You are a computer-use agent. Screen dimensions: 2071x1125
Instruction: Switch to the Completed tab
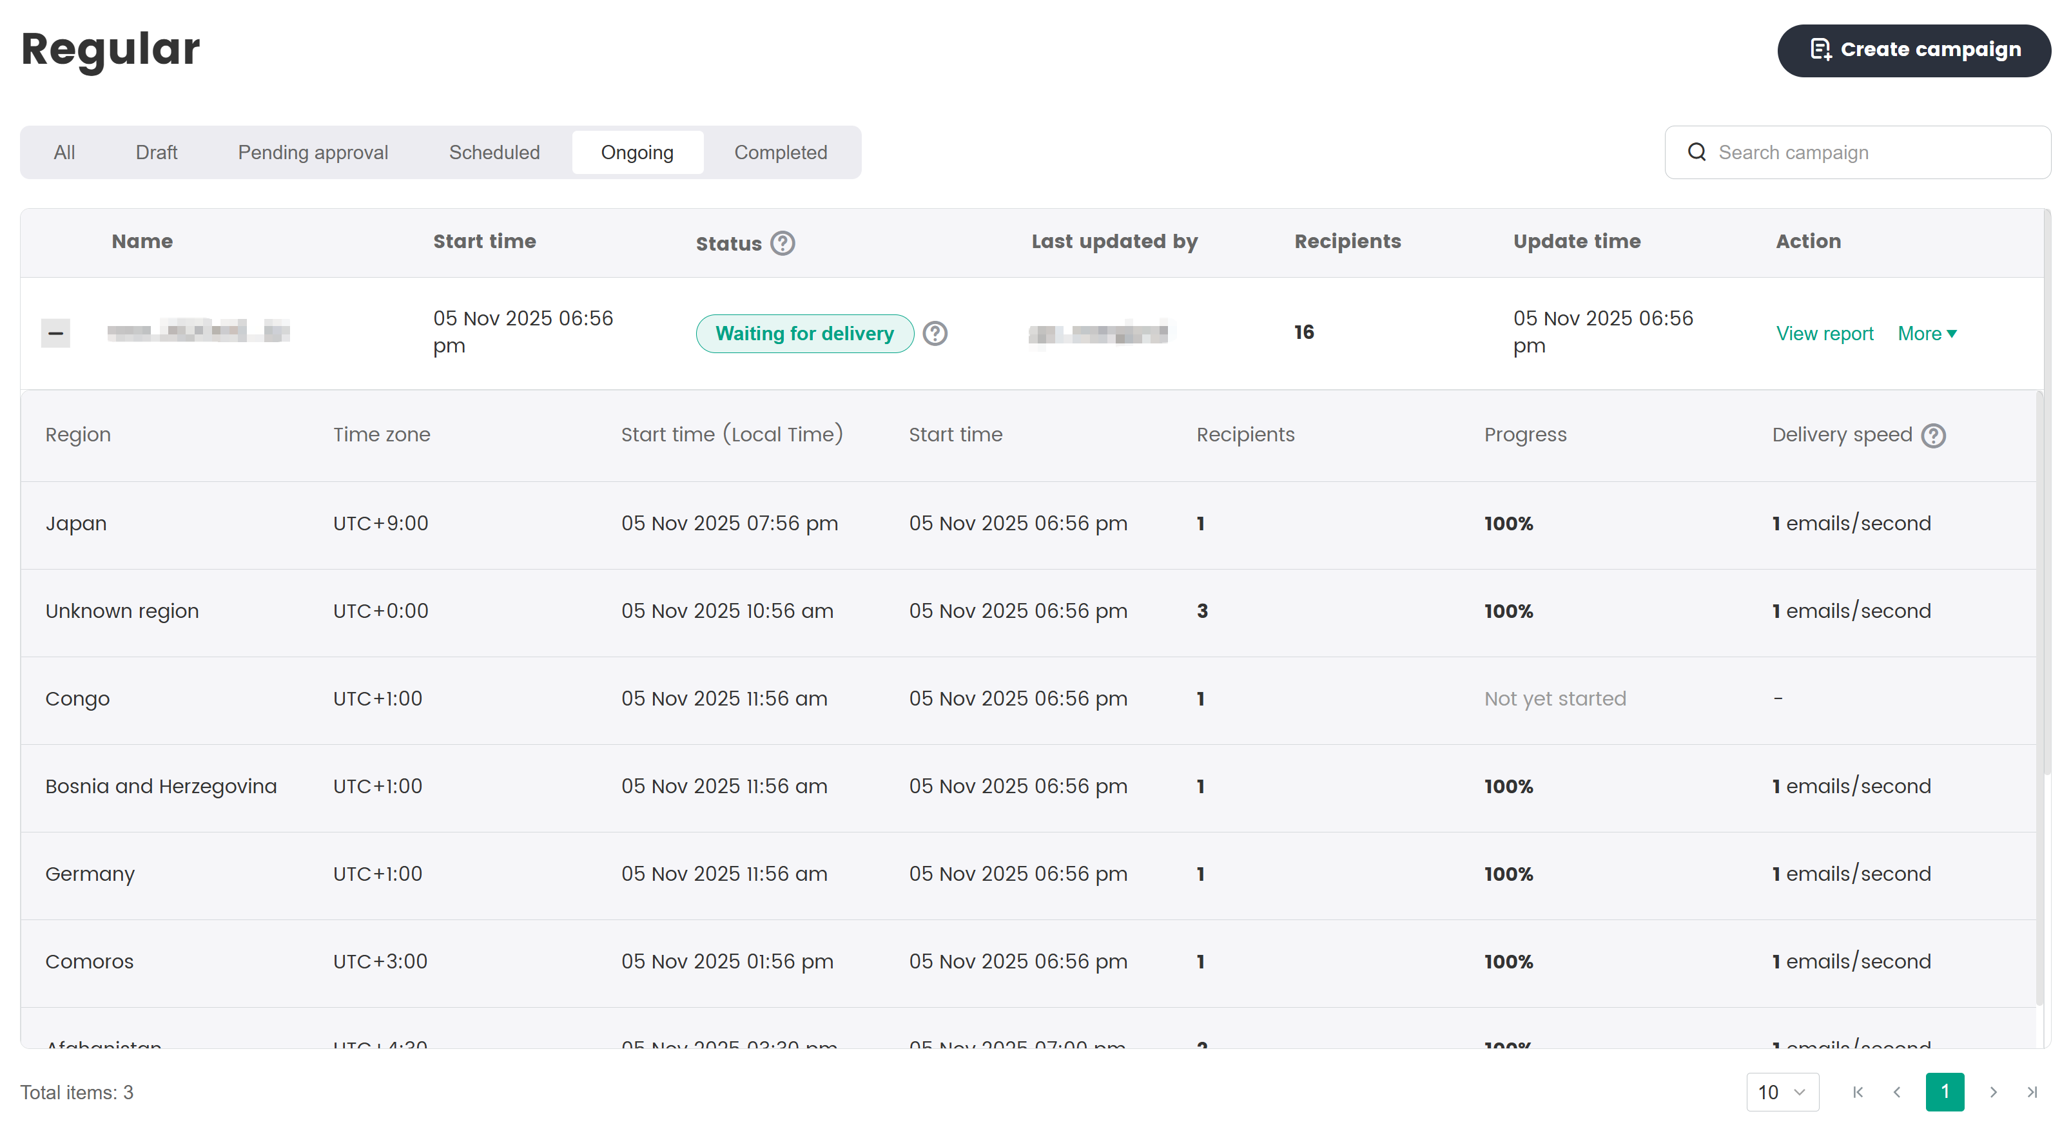tap(780, 152)
